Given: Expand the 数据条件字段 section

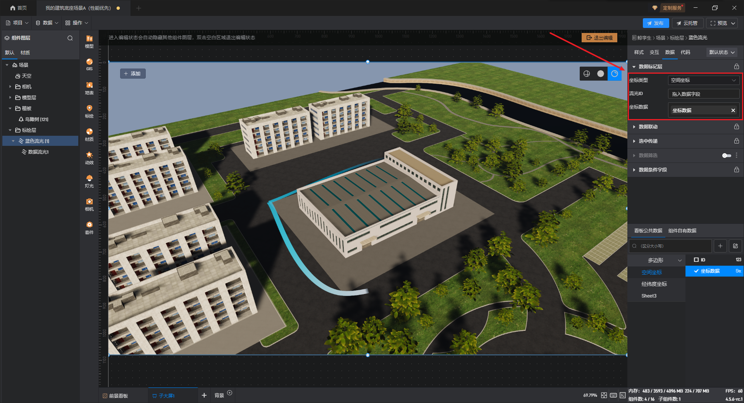Looking at the screenshot, I should coord(634,170).
